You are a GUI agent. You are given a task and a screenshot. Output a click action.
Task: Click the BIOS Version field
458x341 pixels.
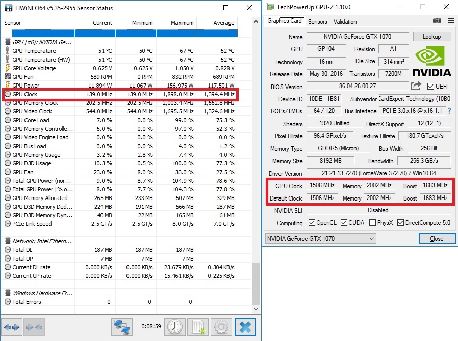357,86
